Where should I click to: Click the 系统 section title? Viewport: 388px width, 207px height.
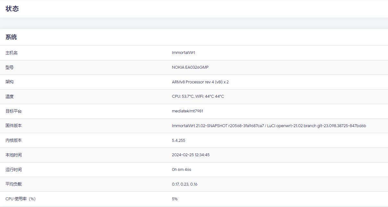[x=11, y=37]
